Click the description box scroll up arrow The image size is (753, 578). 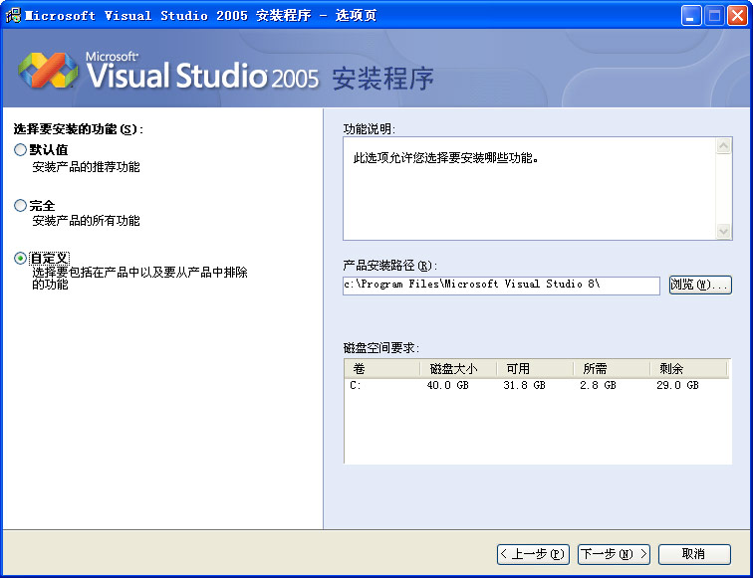point(723,146)
